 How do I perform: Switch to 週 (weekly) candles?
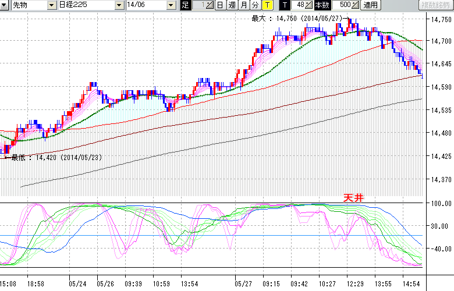tap(232, 5)
